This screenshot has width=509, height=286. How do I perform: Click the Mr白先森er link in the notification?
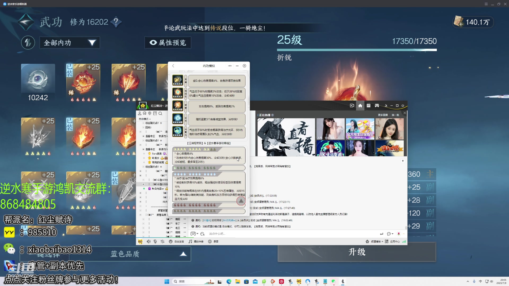(x=229, y=220)
